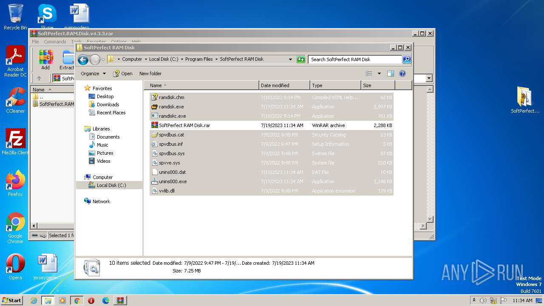Open the Commands menu in WinRAR
The height and width of the screenshot is (306, 544).
pyautogui.click(x=55, y=42)
